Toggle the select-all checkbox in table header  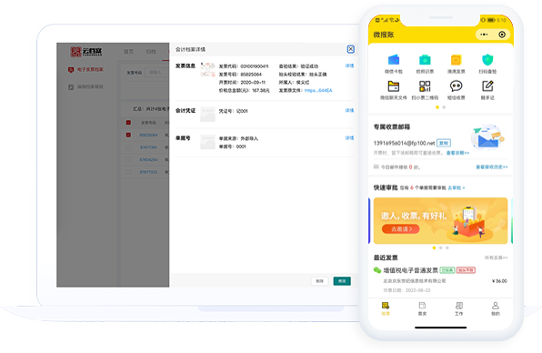[x=128, y=123]
